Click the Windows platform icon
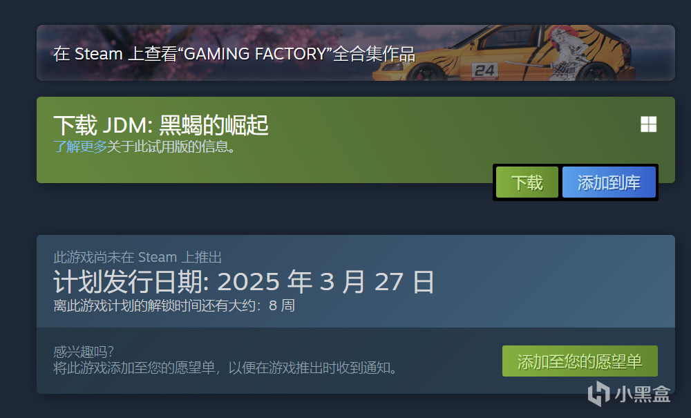The width and height of the screenshot is (691, 418). click(x=648, y=124)
